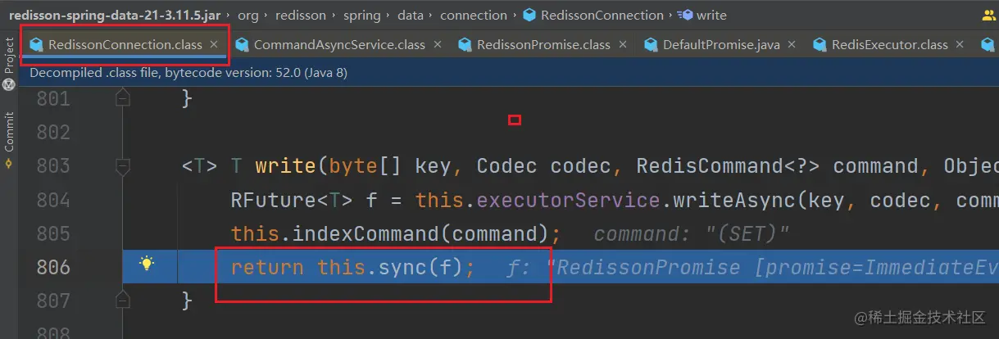Toggle the fold marker at line 801
Image resolution: width=999 pixels, height=339 pixels.
(123, 98)
